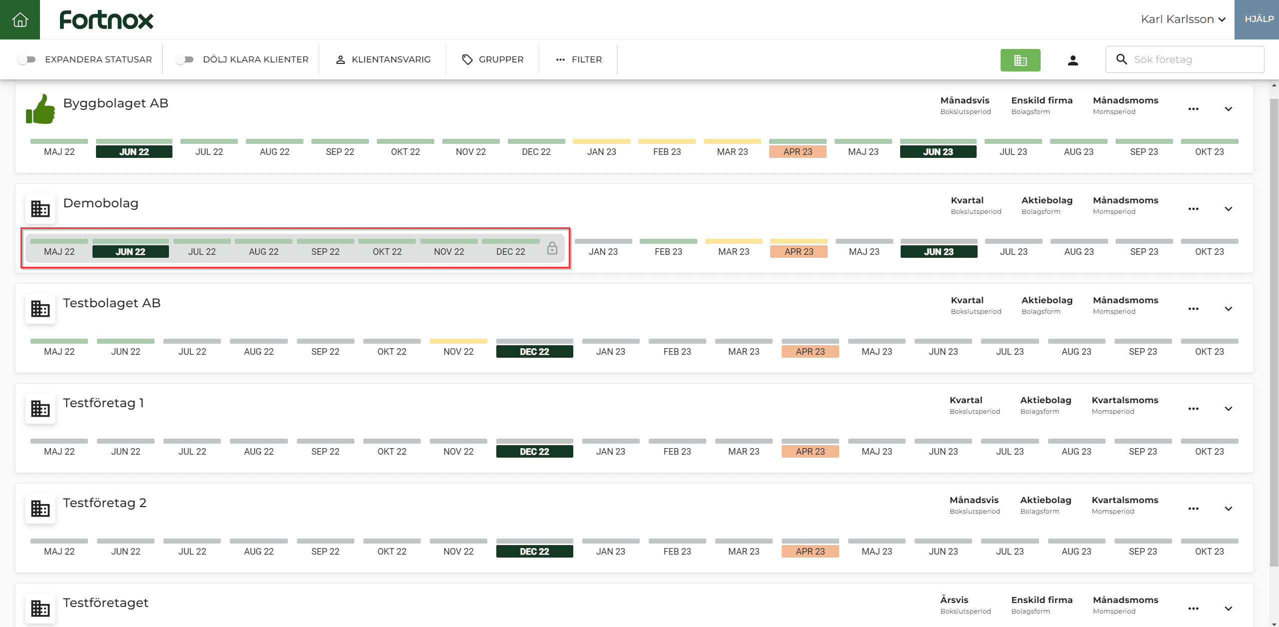Viewport: 1279px width, 627px height.
Task: Click Årsvis bokslutsperiod for Testföretaget
Action: 965,605
